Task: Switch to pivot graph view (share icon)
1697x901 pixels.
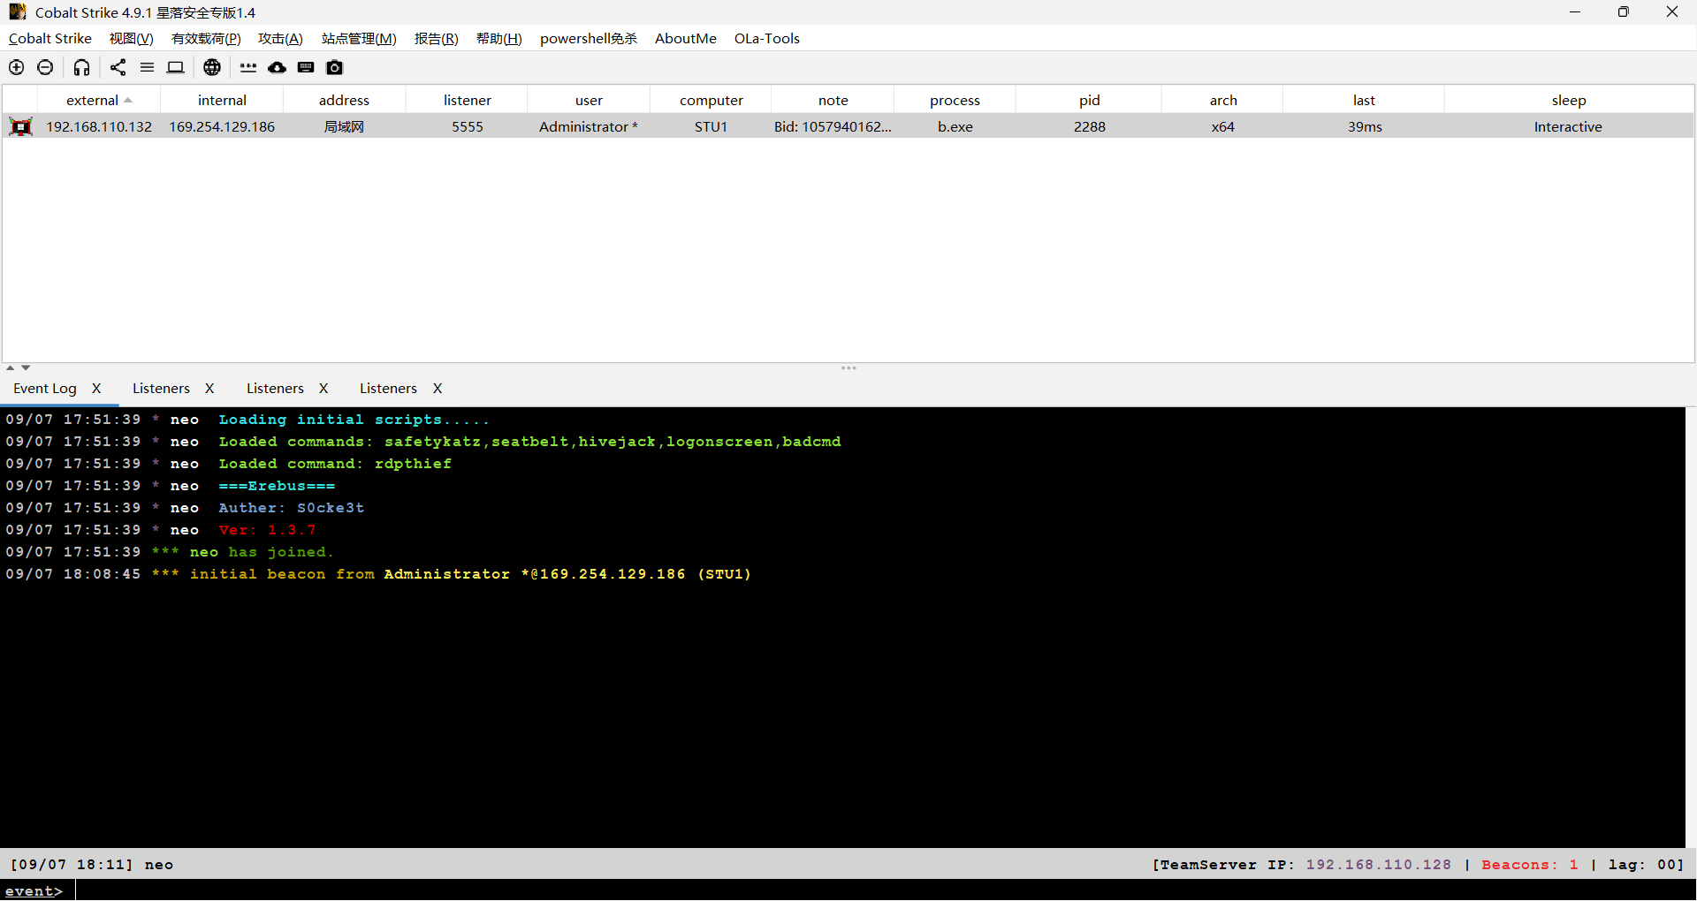Action: click(118, 67)
